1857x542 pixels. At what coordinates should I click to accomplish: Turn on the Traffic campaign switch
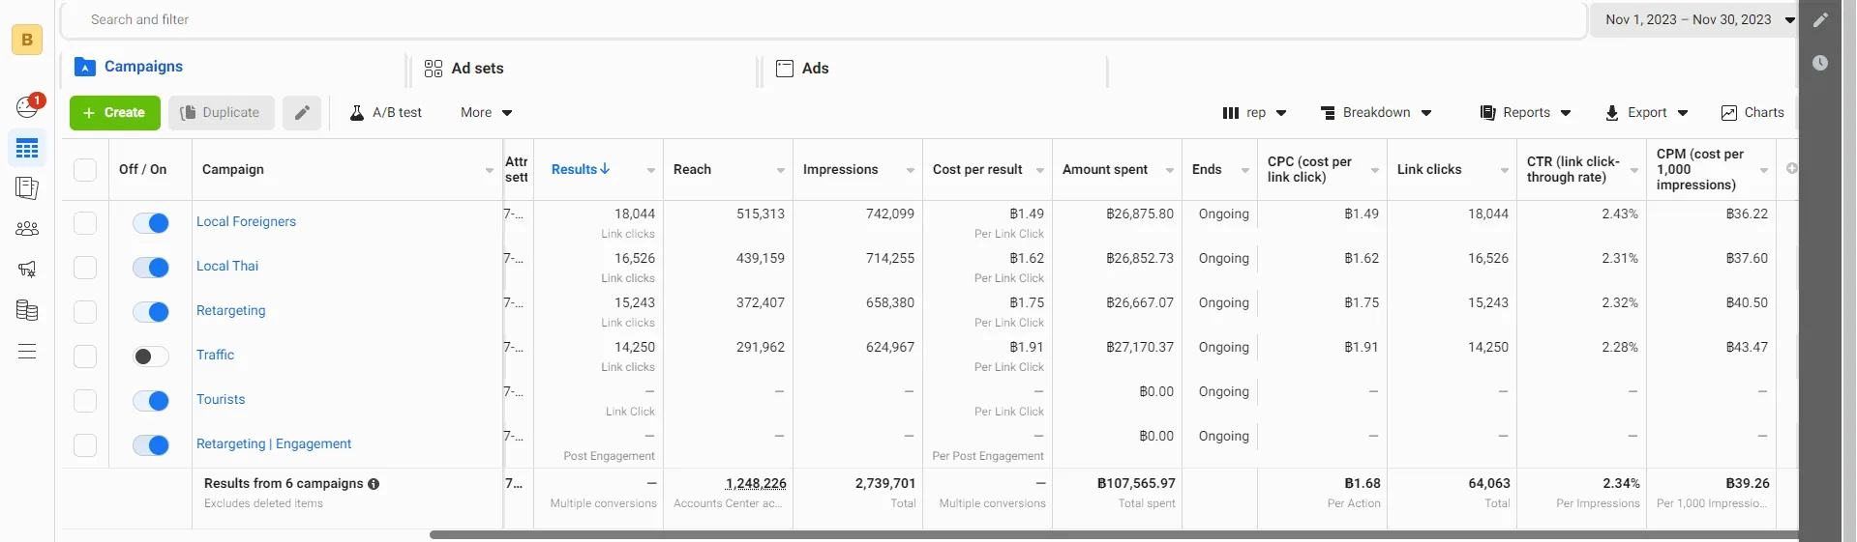(x=151, y=357)
